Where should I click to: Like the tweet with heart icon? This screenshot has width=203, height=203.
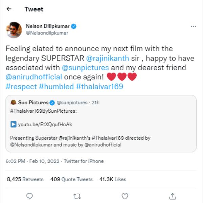point(125,196)
